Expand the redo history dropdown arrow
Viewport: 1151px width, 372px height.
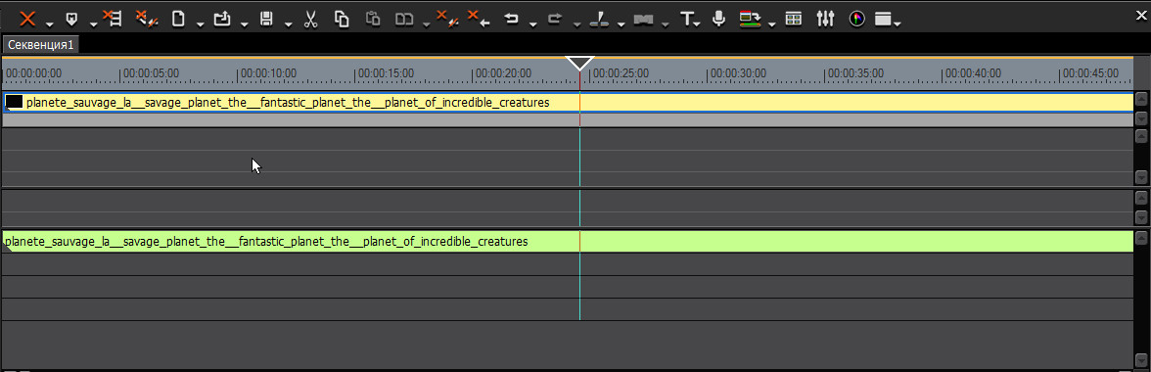[x=577, y=24]
